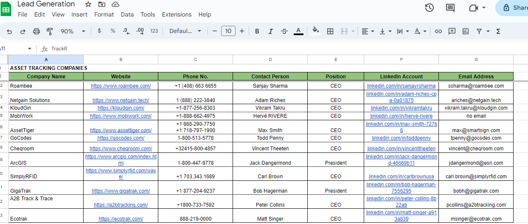Image resolution: width=528 pixels, height=224 pixels.
Task: Open comment history icon
Action: tap(450, 8)
